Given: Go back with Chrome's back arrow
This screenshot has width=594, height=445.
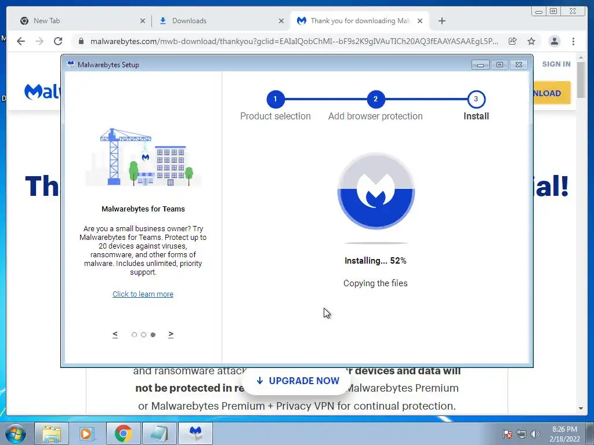Looking at the screenshot, I should 21,41.
